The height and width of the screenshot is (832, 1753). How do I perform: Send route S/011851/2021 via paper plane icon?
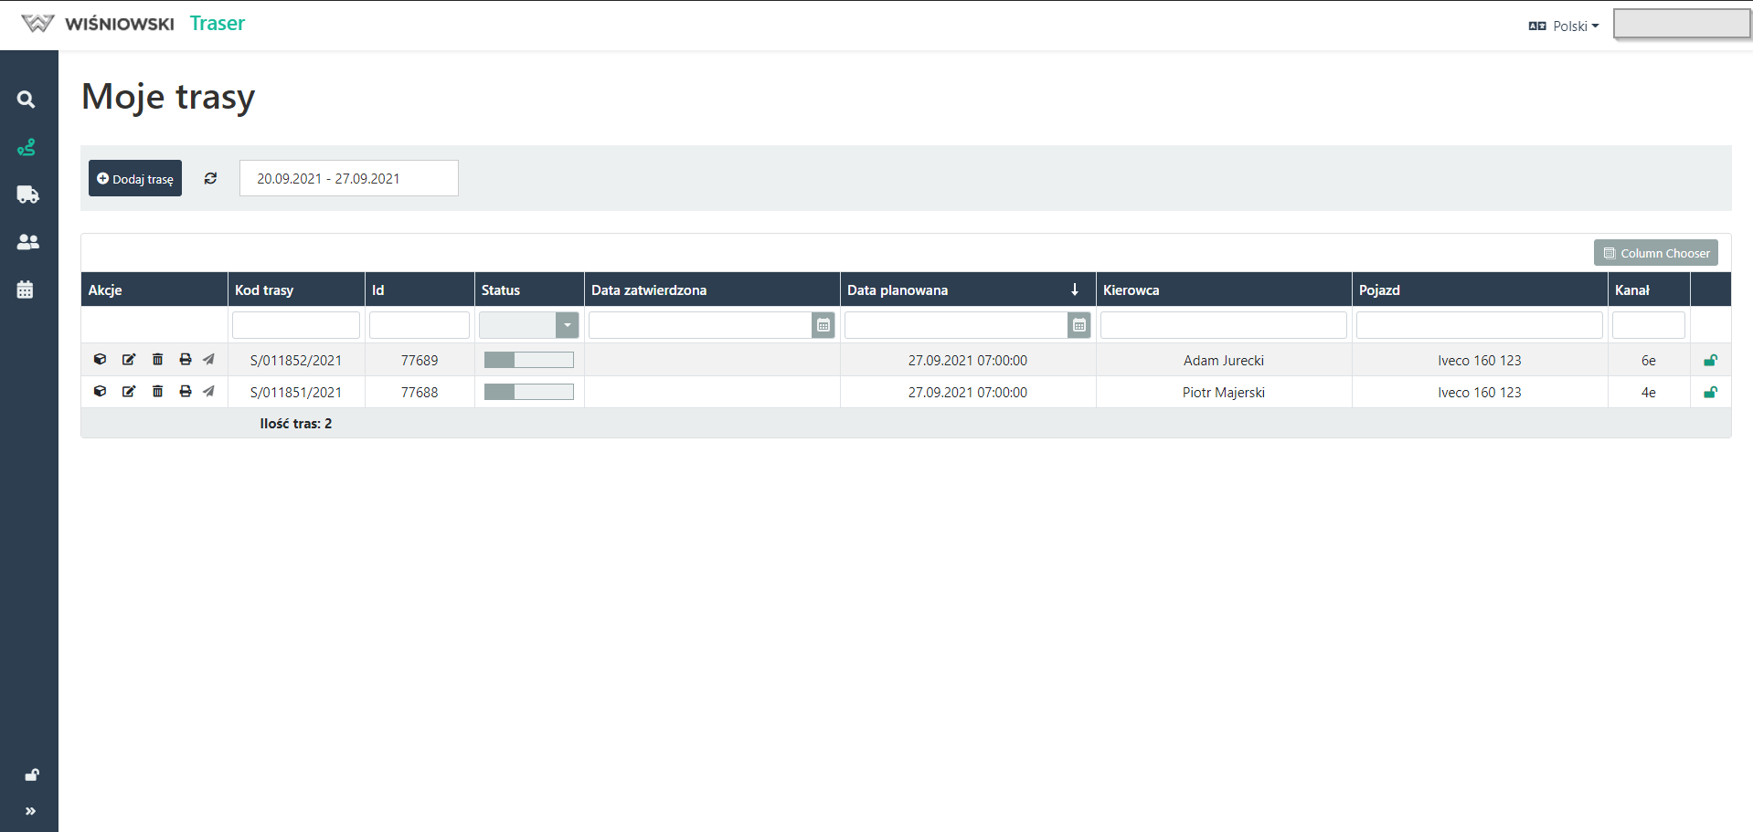[x=209, y=392]
